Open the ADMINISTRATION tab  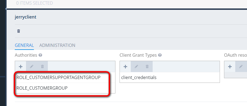[57, 46]
